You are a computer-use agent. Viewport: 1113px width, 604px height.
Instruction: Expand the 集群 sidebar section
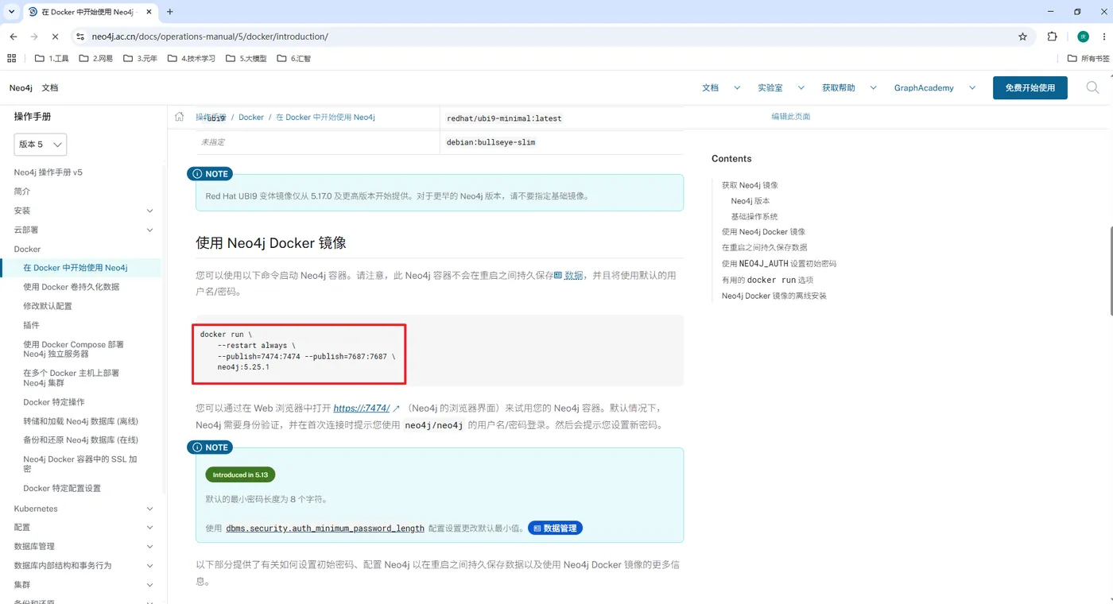150,585
